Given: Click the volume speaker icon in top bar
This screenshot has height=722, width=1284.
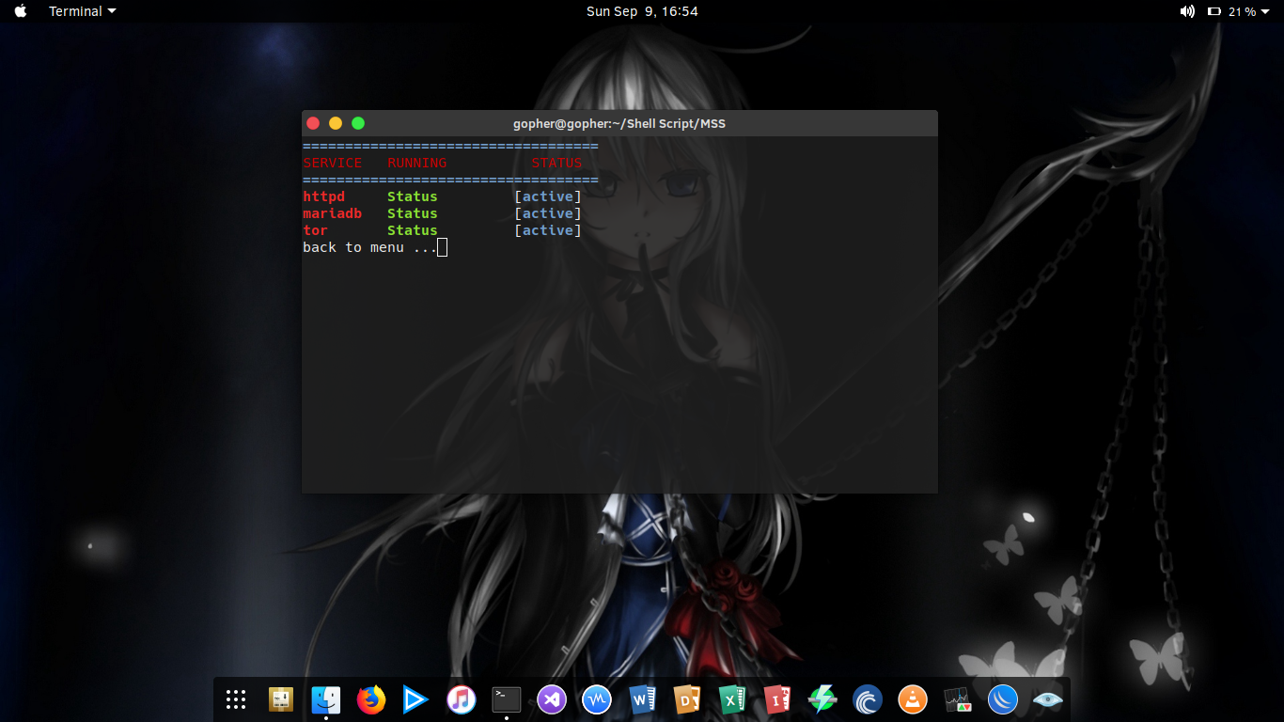Looking at the screenshot, I should point(1187,11).
